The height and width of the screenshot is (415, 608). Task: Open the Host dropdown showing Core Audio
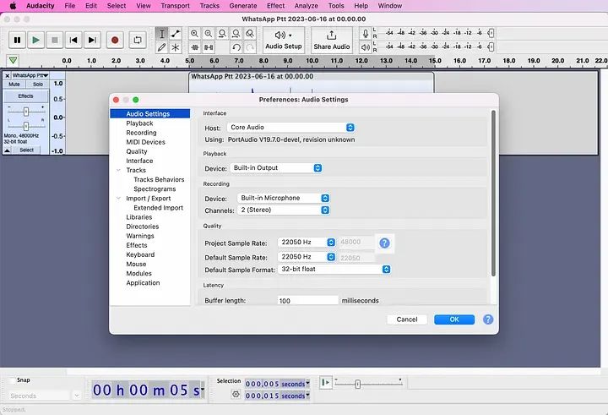(x=290, y=128)
